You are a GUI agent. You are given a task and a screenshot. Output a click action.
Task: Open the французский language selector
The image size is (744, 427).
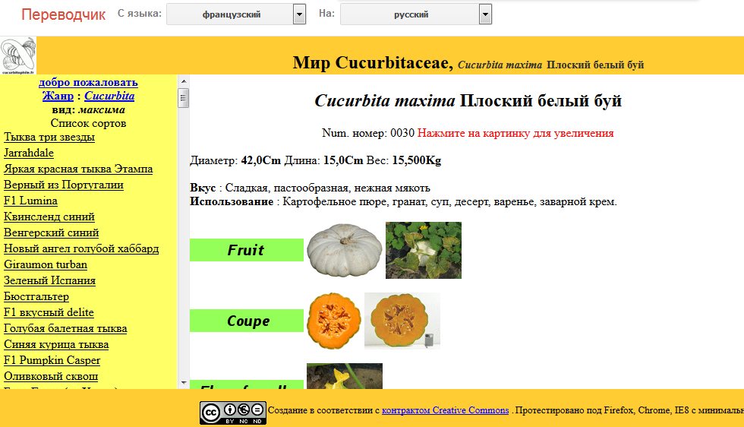click(231, 14)
